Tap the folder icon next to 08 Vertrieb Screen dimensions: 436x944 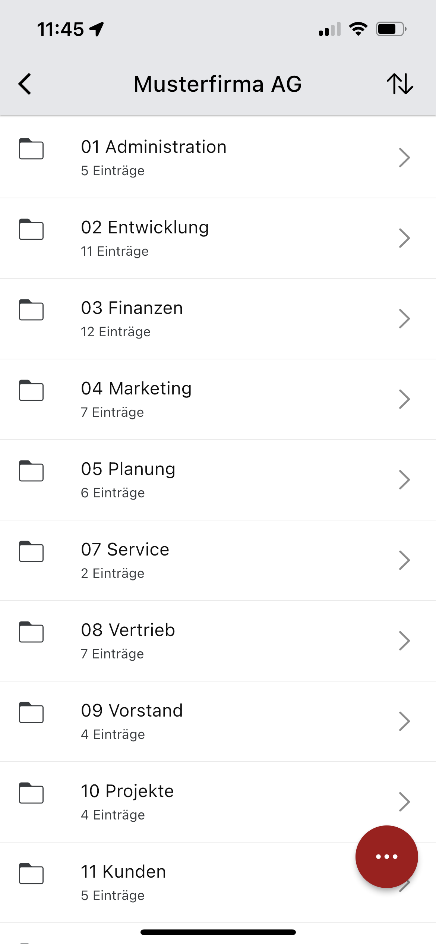[31, 632]
